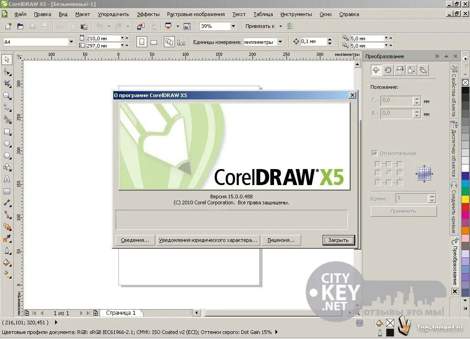Open the zoom level 39% dropdown

pos(233,26)
